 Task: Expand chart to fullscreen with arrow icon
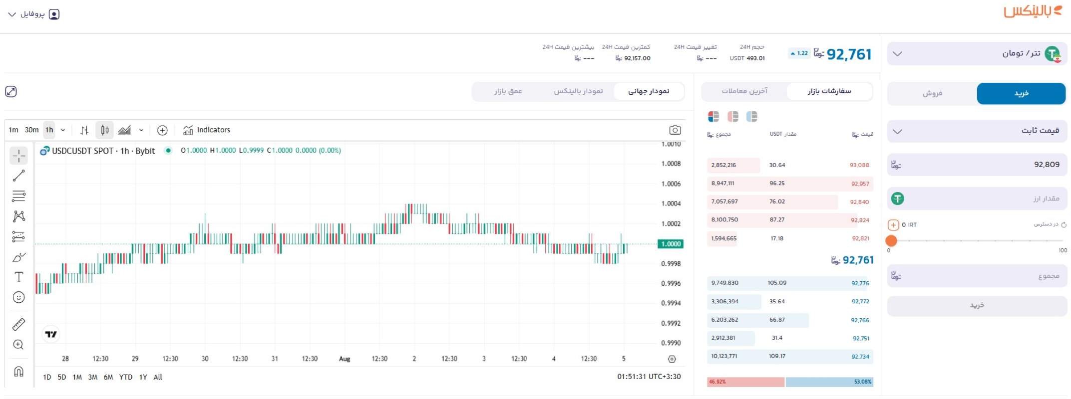tap(11, 91)
